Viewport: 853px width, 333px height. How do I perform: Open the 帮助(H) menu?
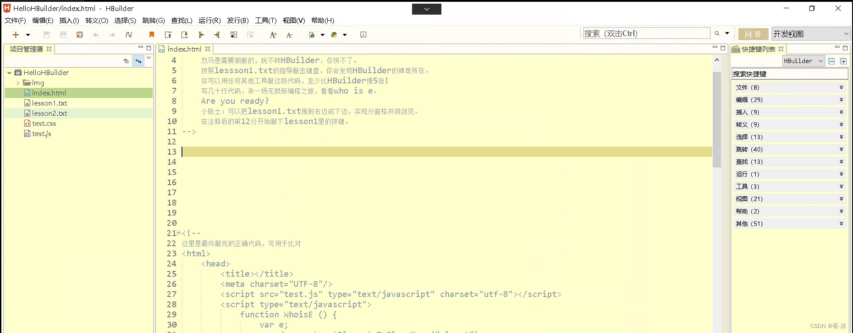323,21
